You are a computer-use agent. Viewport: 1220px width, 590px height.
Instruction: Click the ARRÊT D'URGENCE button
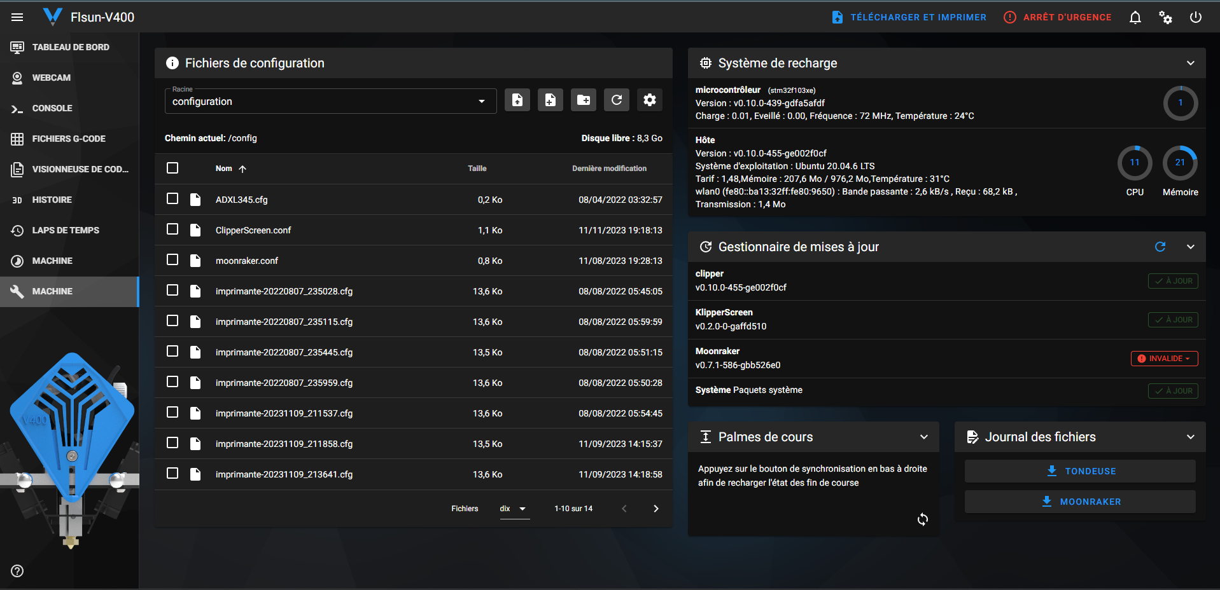point(1058,17)
